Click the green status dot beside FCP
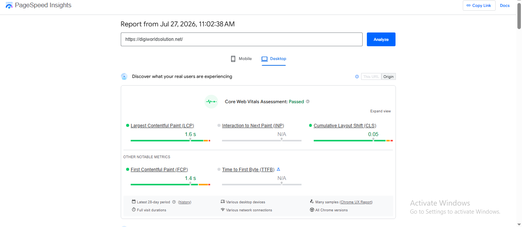Viewport: 522px width, 227px height. [128, 169]
